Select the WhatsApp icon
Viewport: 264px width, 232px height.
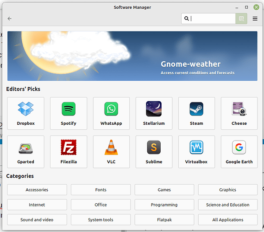[111, 109]
